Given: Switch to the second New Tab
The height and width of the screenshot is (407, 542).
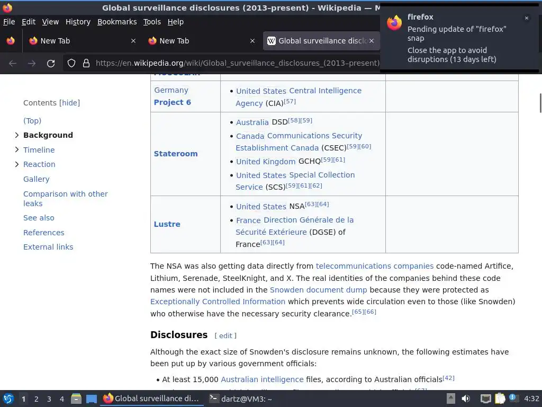Looking at the screenshot, I should point(202,41).
